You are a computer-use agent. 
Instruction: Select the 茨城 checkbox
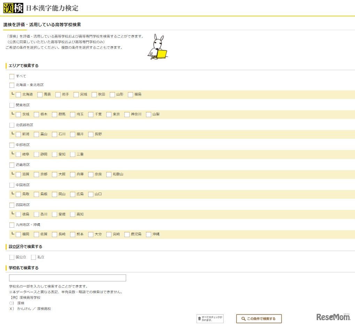[18, 114]
